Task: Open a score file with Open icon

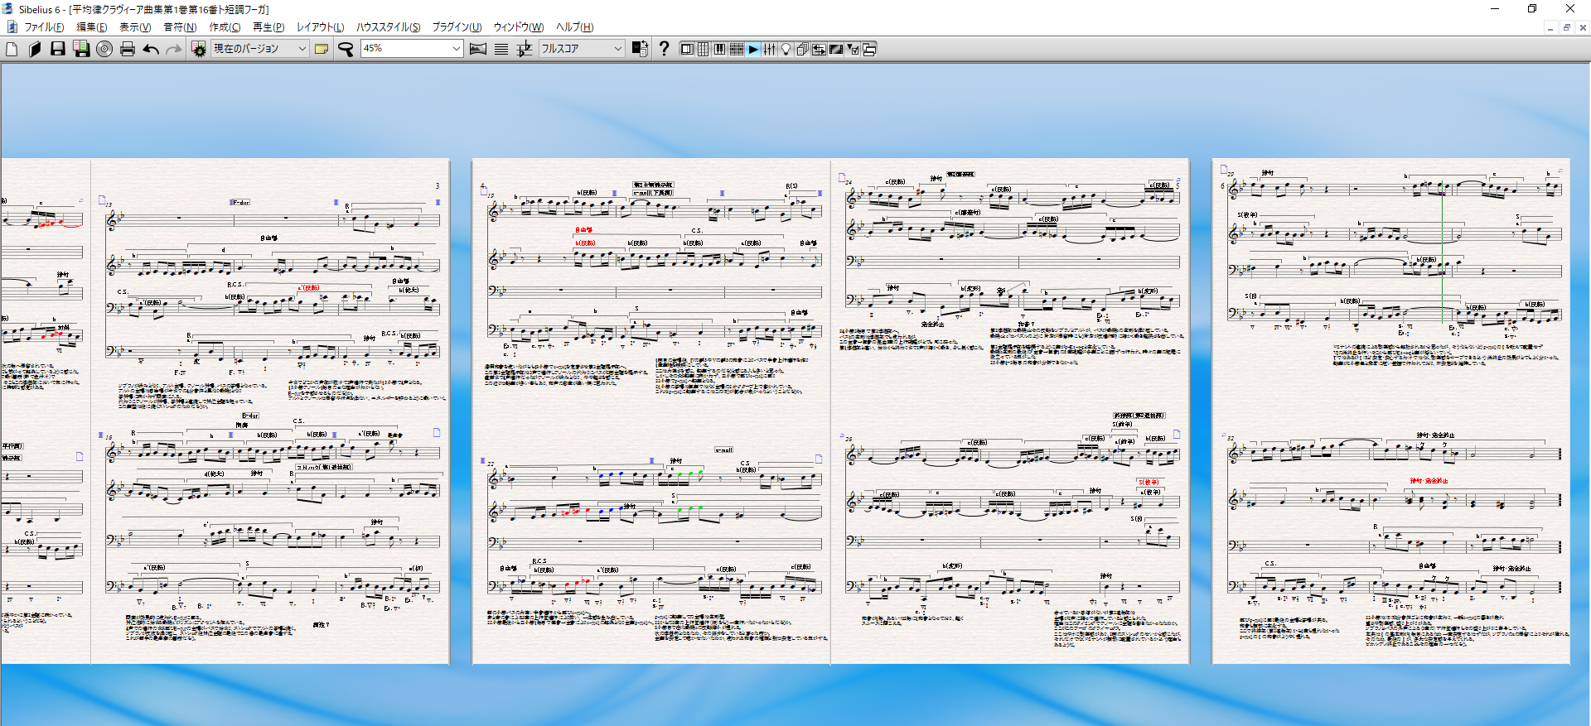Action: (x=35, y=49)
